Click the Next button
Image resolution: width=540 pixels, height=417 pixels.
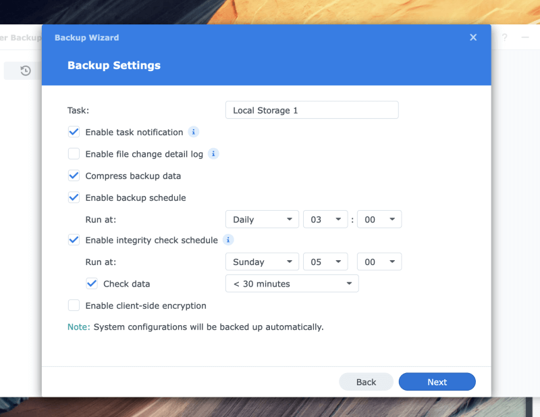[x=437, y=381]
